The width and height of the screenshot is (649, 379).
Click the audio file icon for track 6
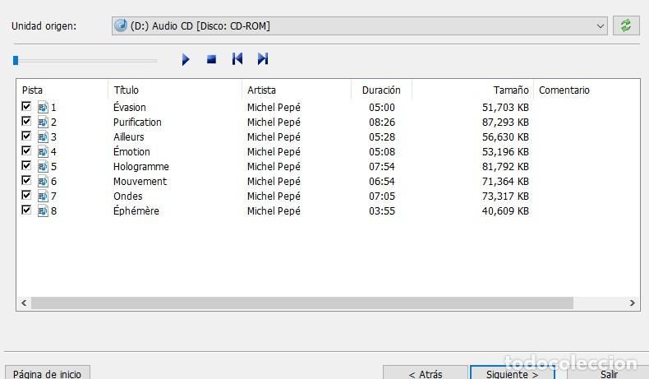(x=43, y=182)
